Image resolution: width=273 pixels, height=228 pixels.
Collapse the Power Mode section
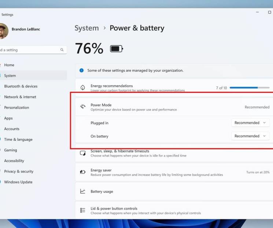pos(174,107)
